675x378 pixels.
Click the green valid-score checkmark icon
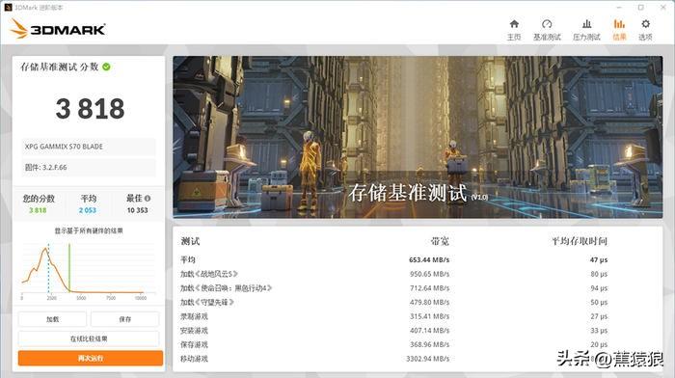click(x=106, y=67)
